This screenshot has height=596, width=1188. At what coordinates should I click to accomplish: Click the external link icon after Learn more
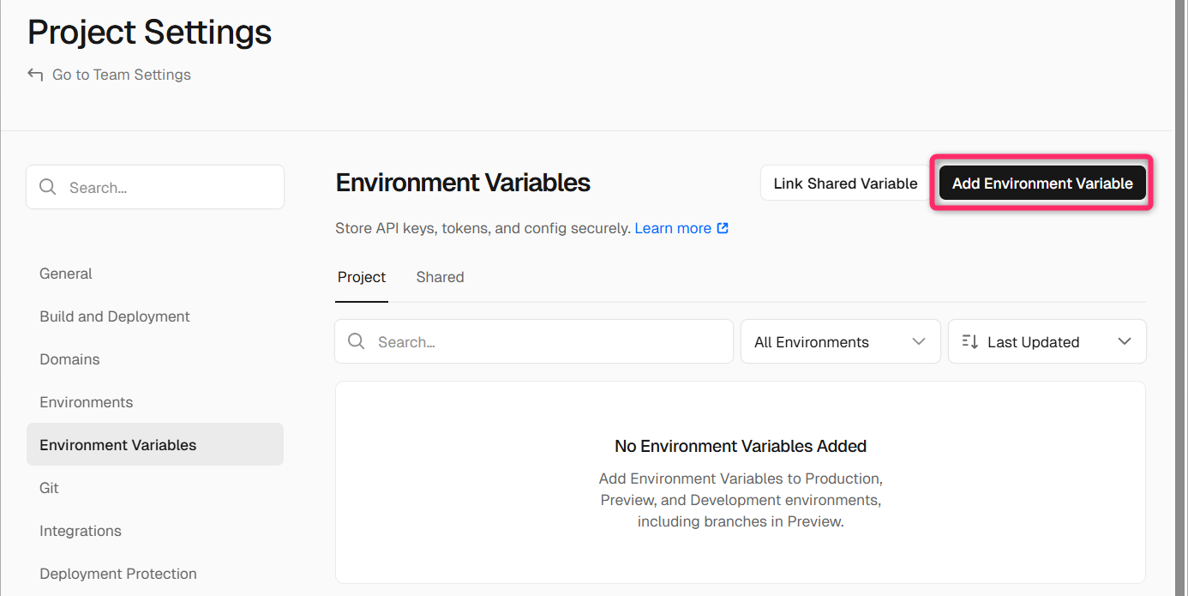(723, 228)
